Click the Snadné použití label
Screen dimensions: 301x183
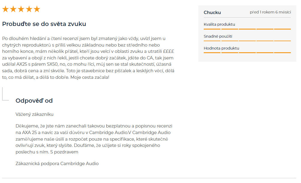218,36
